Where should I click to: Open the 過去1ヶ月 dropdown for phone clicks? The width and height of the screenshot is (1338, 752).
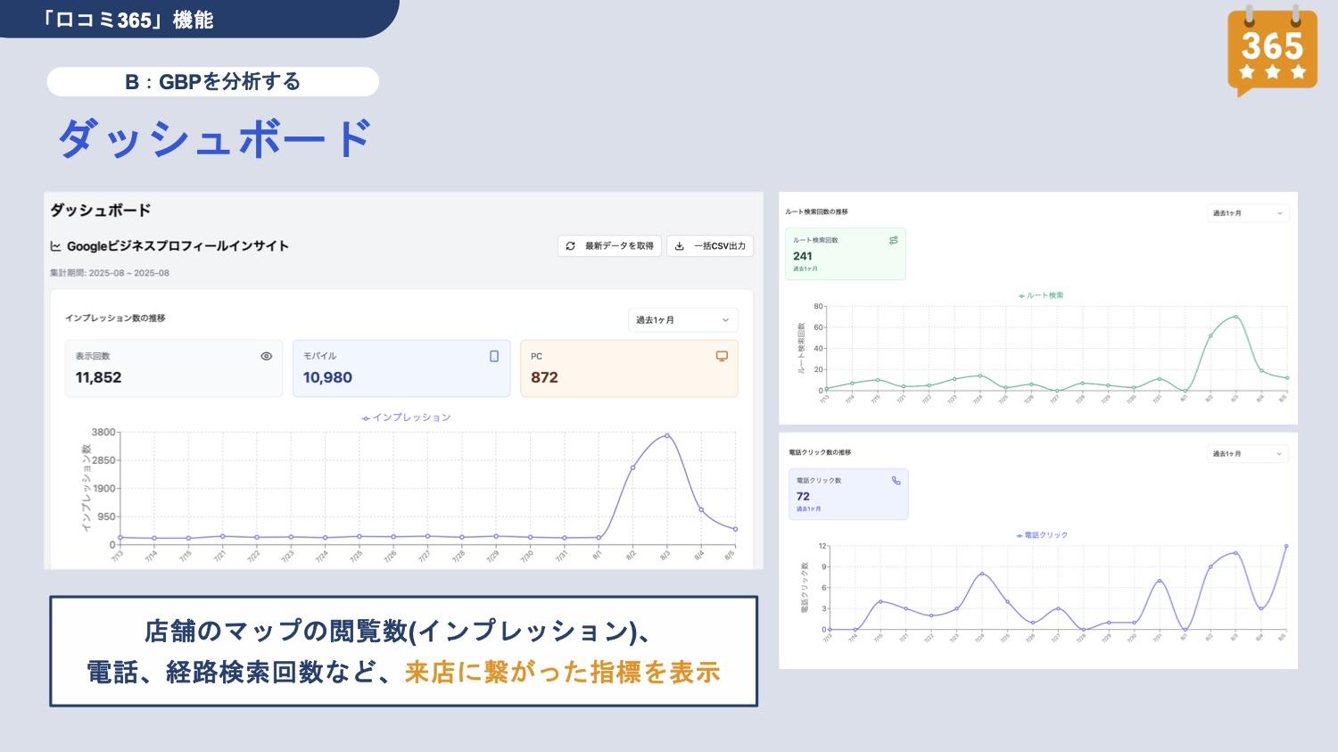[1247, 454]
